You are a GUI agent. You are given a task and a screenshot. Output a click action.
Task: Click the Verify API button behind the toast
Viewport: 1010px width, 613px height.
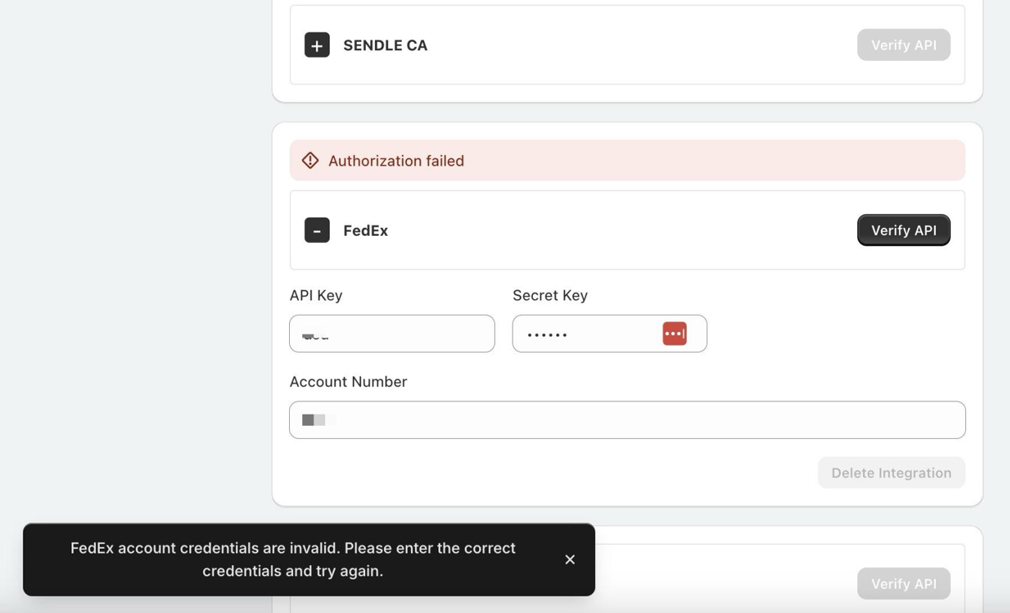tap(904, 583)
